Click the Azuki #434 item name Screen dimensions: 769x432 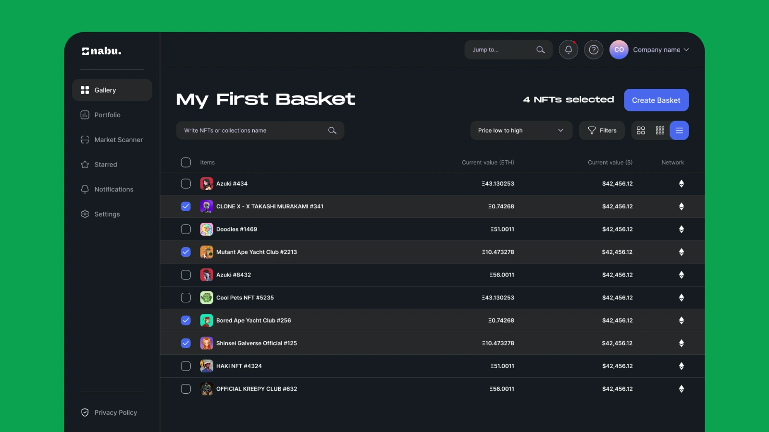[x=232, y=184]
